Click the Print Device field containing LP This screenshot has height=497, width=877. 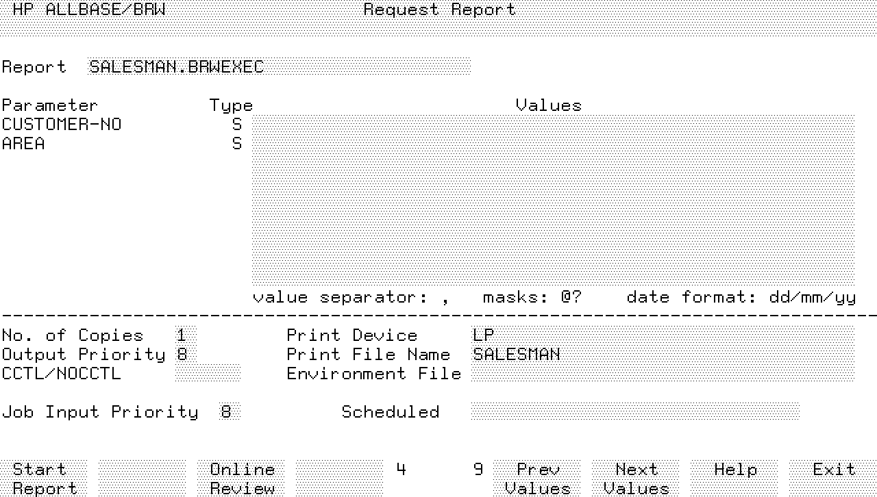pos(662,335)
